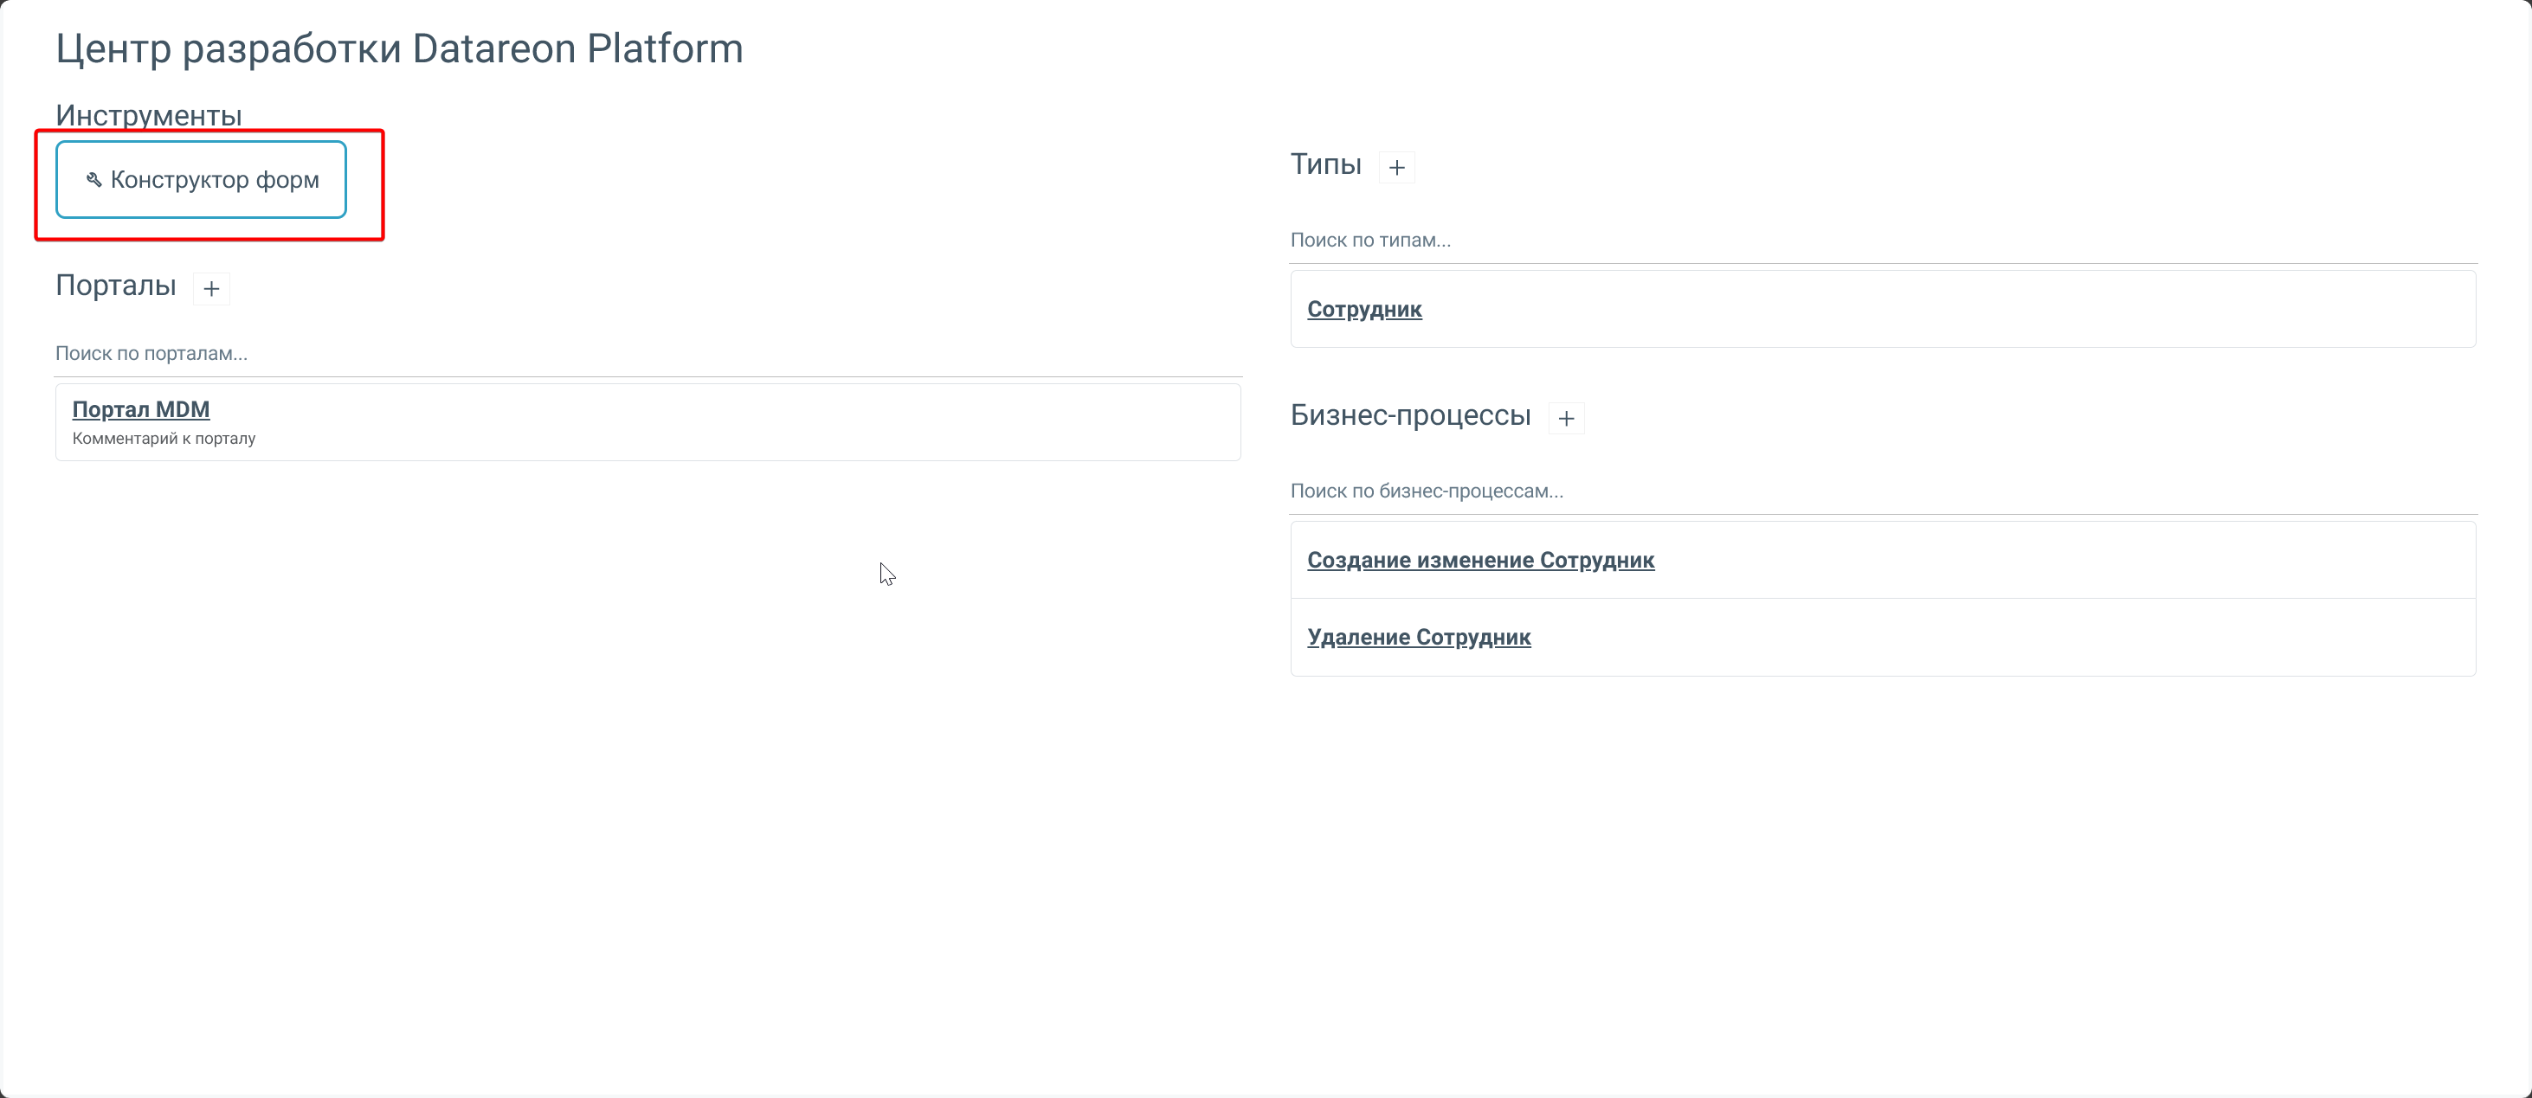Image resolution: width=2532 pixels, height=1098 pixels.
Task: Open Удаление Сотрудник business process
Action: tap(1418, 638)
